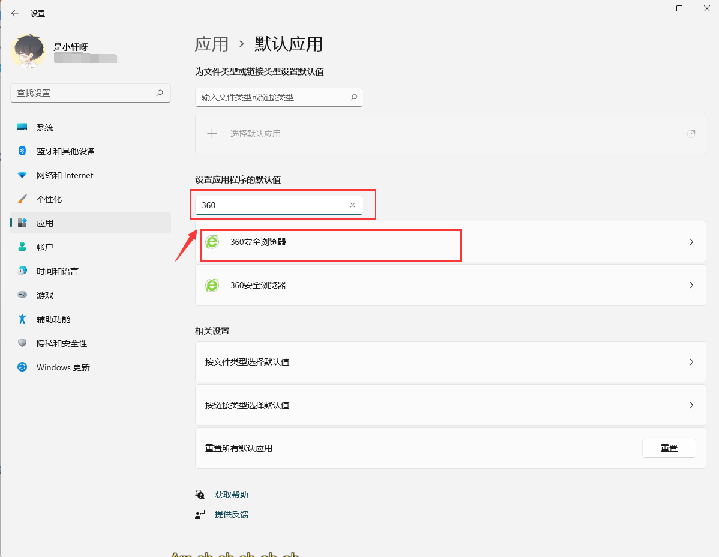Screen dimensions: 719x557
Task: Select 个性化 from the sidebar
Action: click(x=49, y=199)
